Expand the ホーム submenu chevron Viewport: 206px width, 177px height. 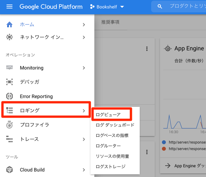click(84, 25)
